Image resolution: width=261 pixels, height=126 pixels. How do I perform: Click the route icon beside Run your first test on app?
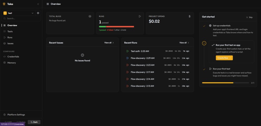213,45
